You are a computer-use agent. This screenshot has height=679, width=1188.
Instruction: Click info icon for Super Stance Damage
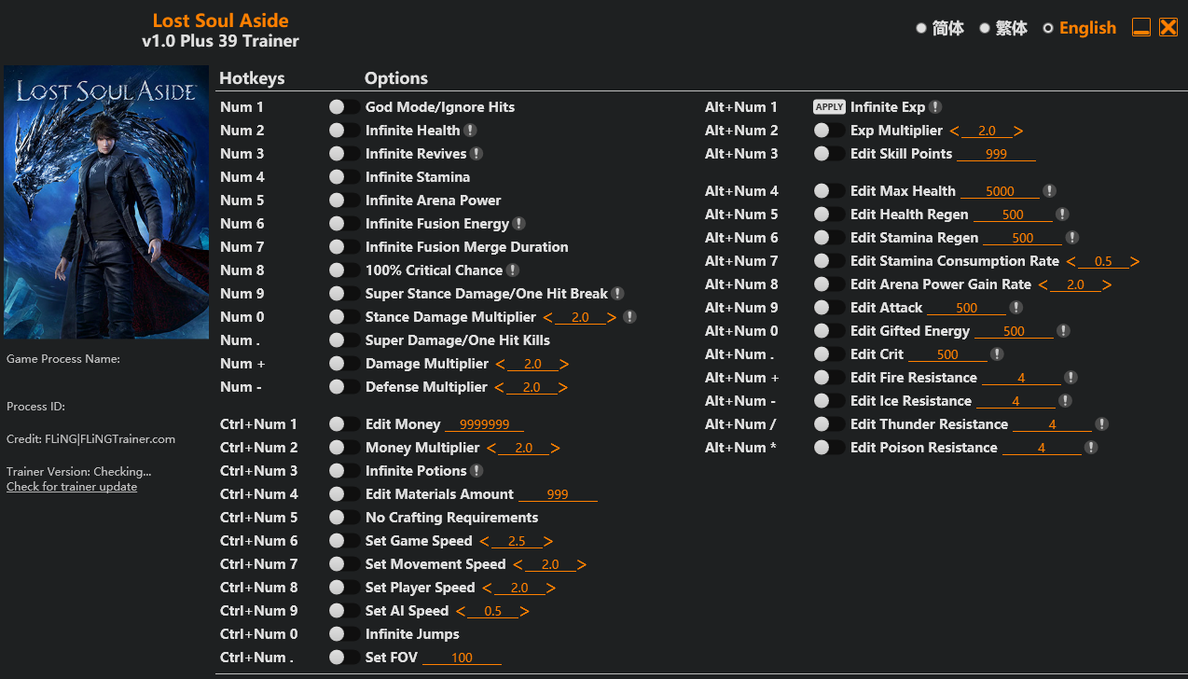pos(617,294)
